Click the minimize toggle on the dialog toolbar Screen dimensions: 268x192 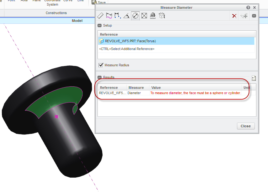point(254,15)
